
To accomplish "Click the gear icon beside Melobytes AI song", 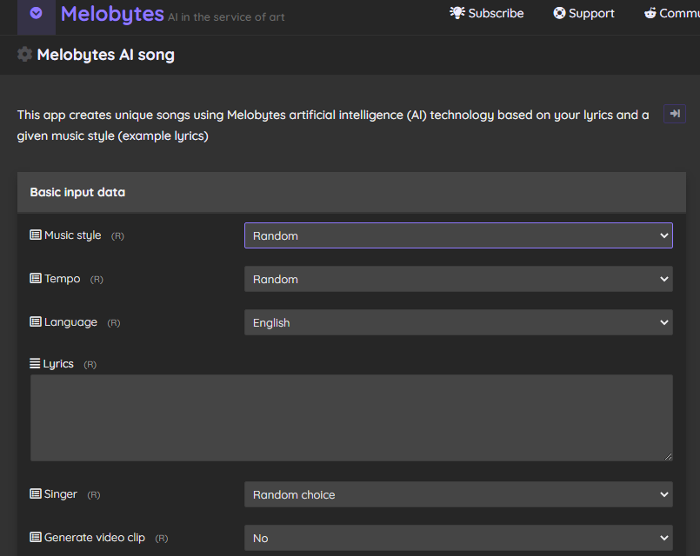I will (x=25, y=55).
